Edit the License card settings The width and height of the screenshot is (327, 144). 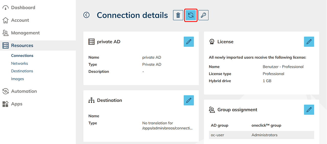pyautogui.click(x=309, y=42)
